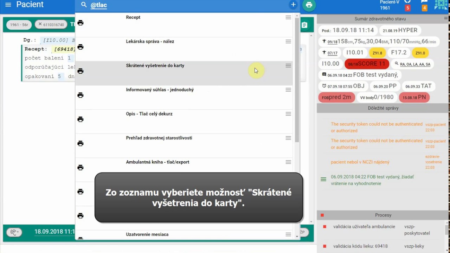Click the 15.08.18 PN chip
450x253 pixels.
tap(414, 97)
